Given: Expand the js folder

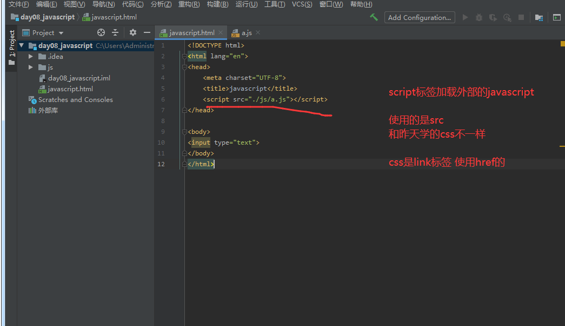Looking at the screenshot, I should tap(31, 67).
